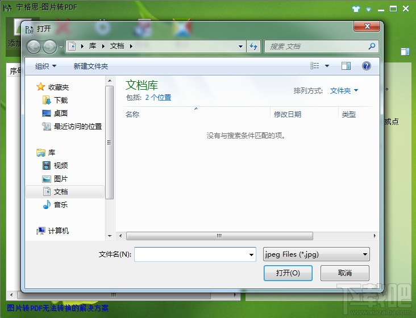Click 图片转PDF无法转换的解决方案 link
This screenshot has height=318, width=416.
click(x=57, y=308)
